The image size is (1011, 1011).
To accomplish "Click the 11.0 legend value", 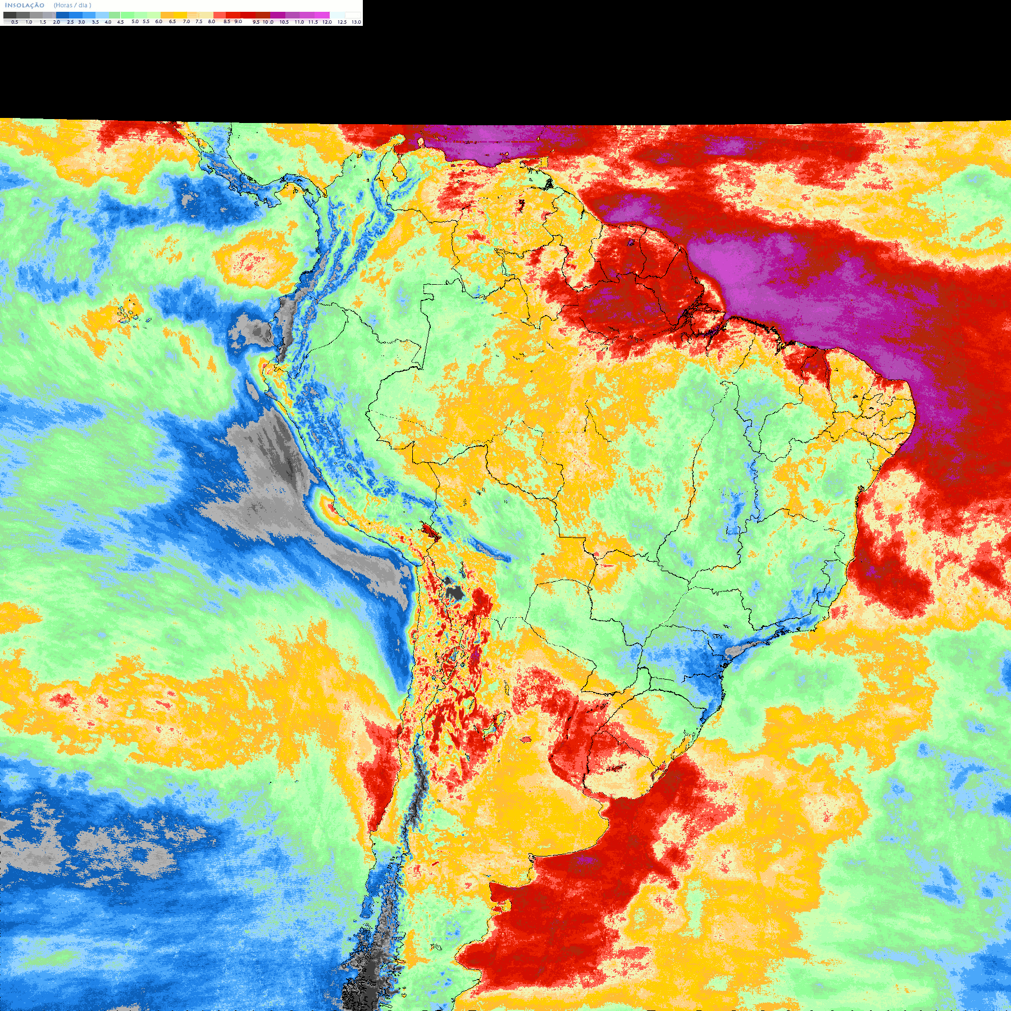I will (299, 22).
